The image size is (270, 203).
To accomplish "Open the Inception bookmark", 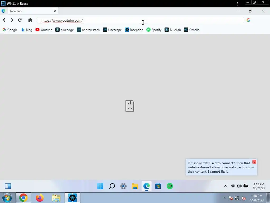I will point(134,30).
